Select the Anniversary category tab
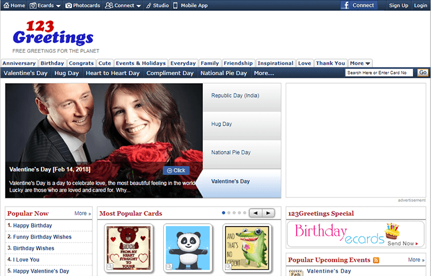This screenshot has height=276, width=431. [x=19, y=63]
